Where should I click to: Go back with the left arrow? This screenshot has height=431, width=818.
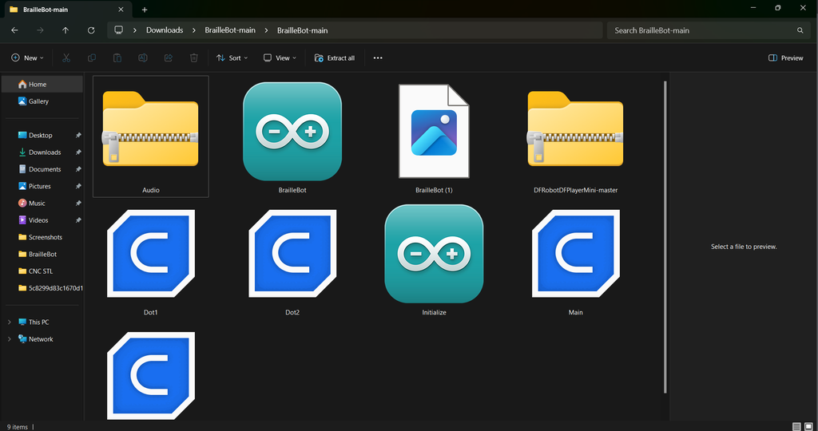(x=14, y=30)
